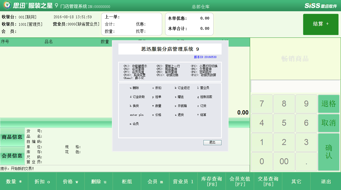Click 'p 挂单' shortcut in the help dialog
The image size is (341, 190).
click(x=157, y=97)
